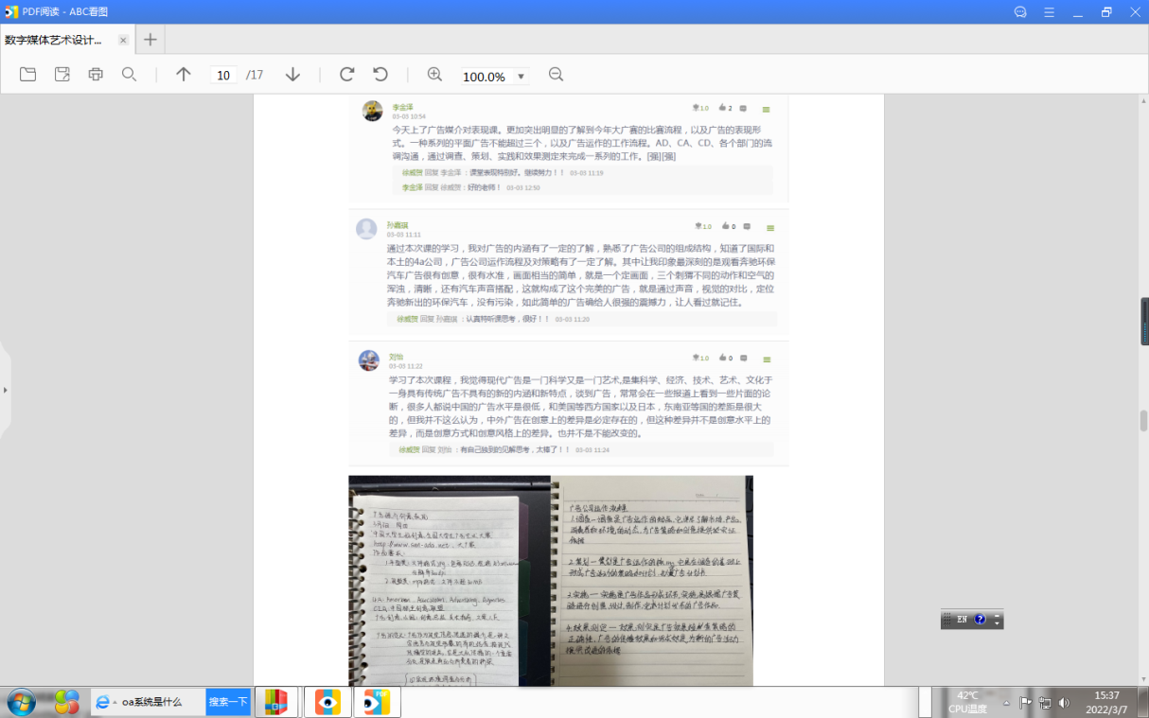Click the open file folder icon
This screenshot has width=1149, height=718.
tap(27, 75)
